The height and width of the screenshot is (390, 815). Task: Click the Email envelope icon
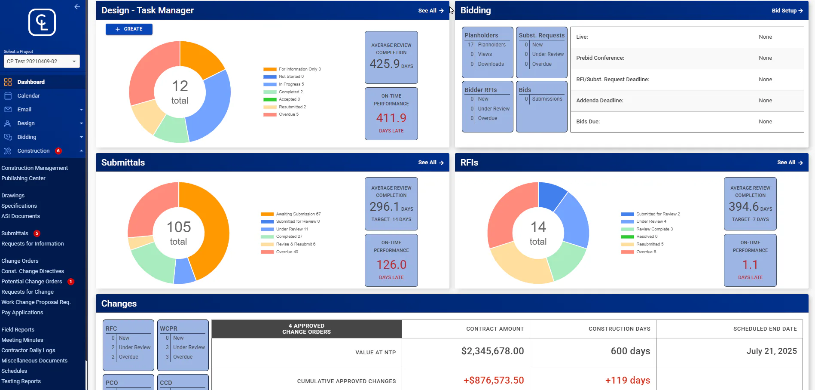pos(8,110)
